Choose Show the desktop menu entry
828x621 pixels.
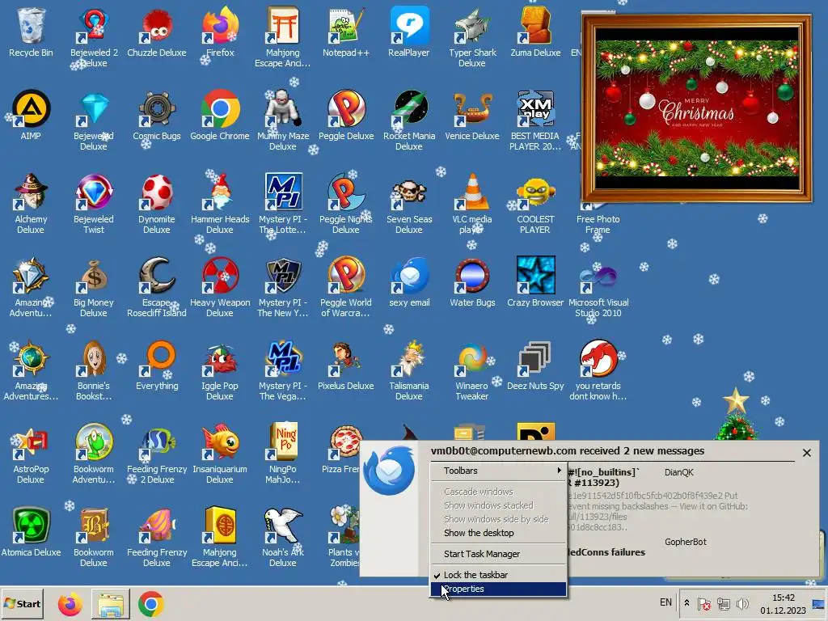tap(498, 533)
